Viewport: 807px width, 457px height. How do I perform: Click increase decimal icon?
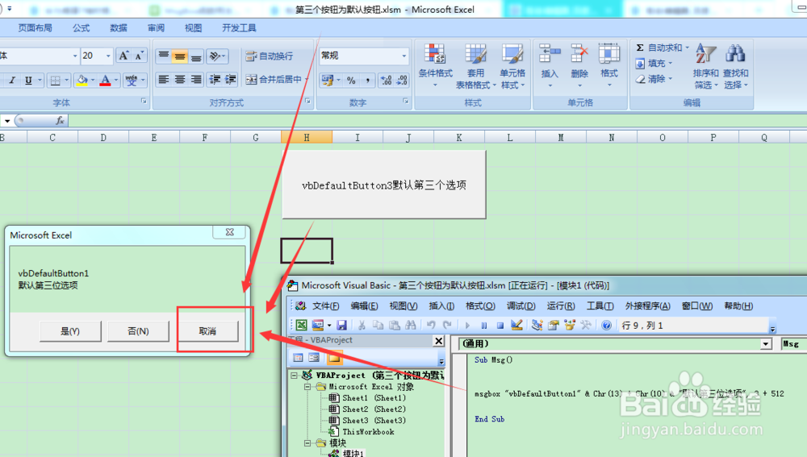(386, 80)
